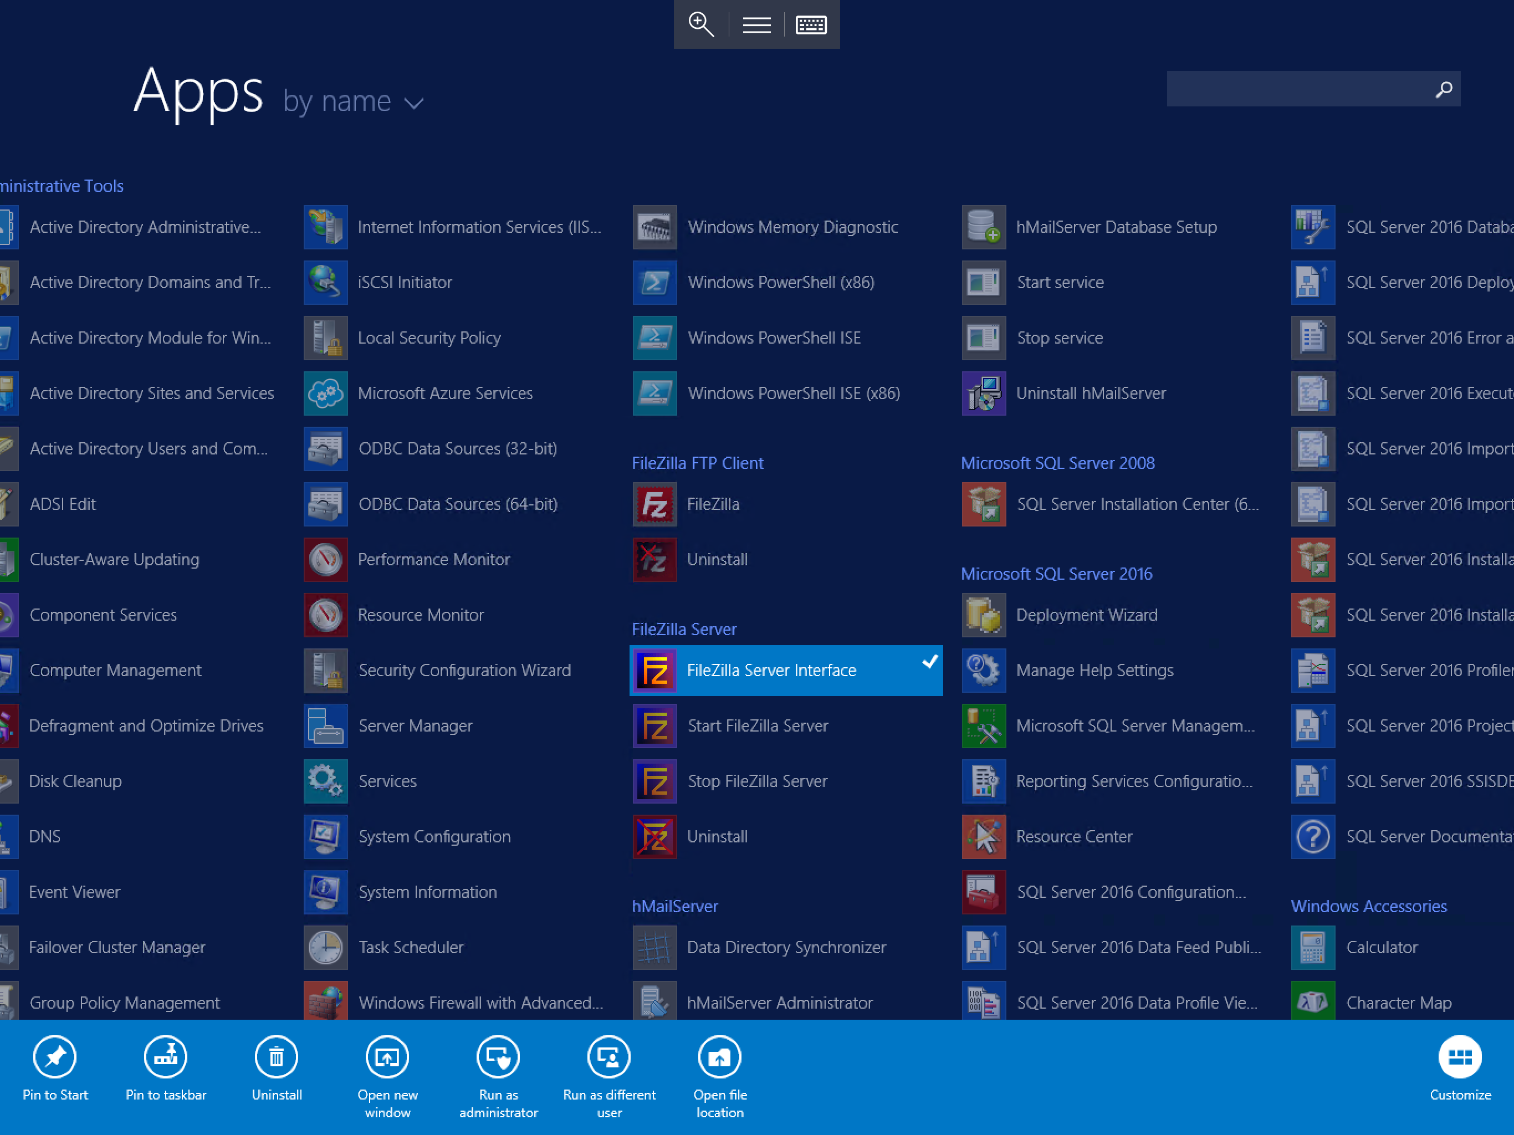Open the Task Scheduler clock icon
1514x1135 pixels.
point(325,948)
